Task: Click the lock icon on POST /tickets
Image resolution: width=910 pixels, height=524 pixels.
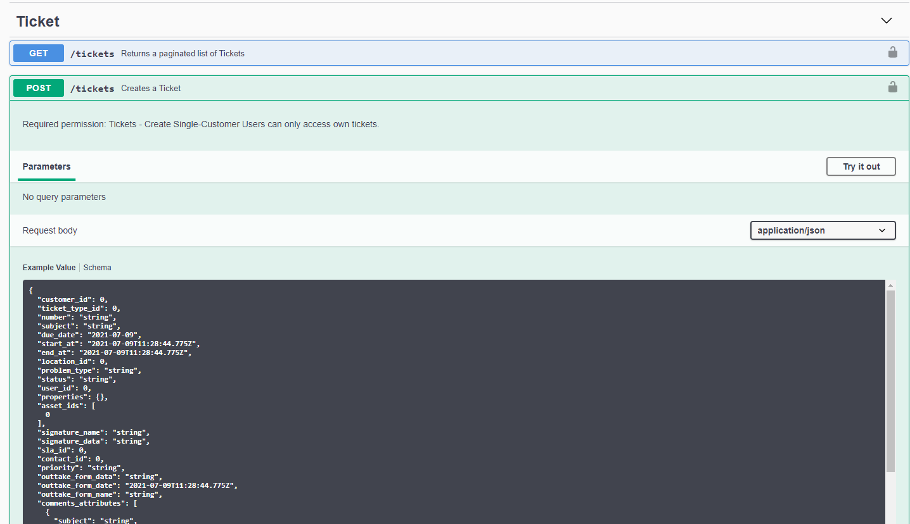Action: pos(892,87)
